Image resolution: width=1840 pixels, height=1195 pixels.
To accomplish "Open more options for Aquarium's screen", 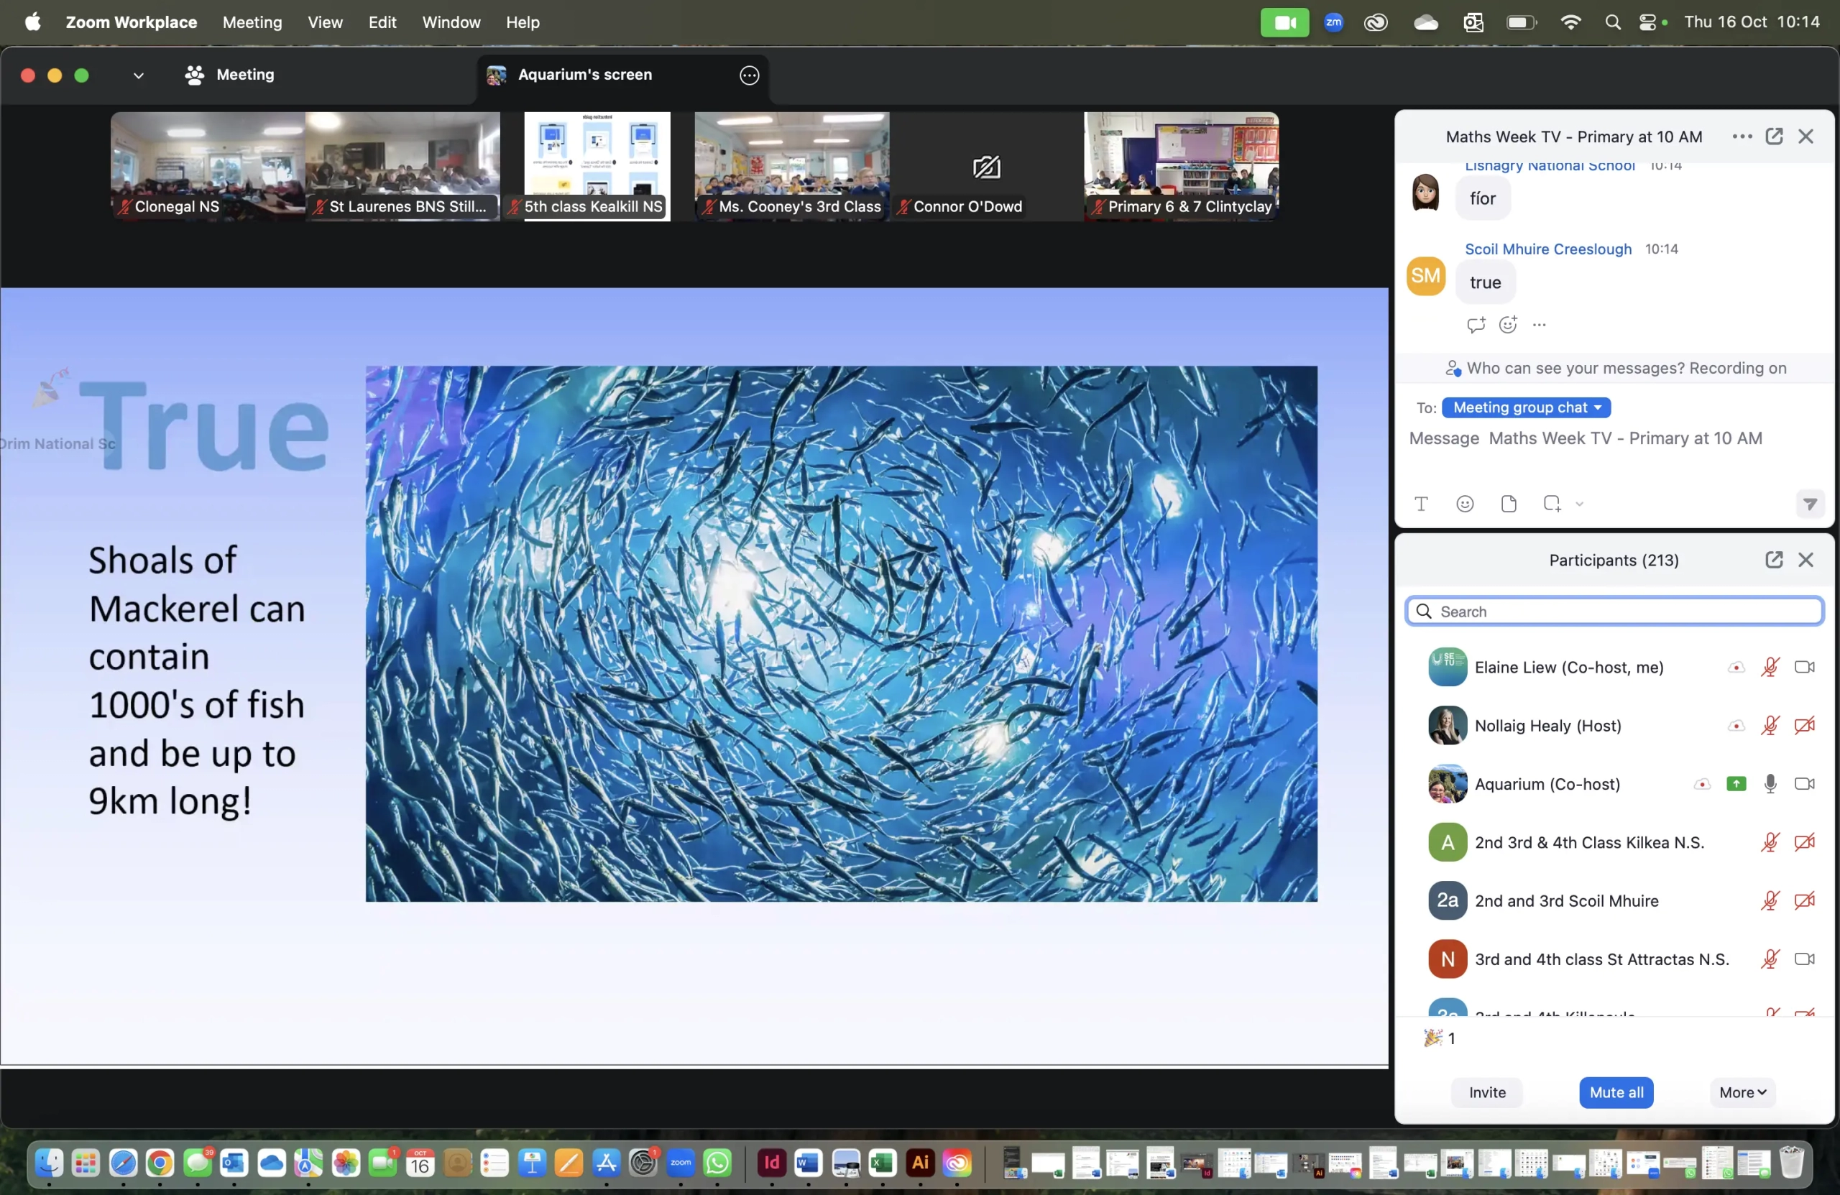I will [749, 75].
